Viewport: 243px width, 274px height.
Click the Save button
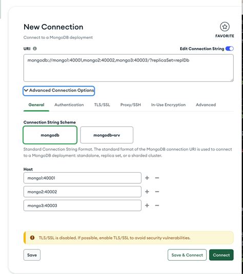tap(32, 255)
